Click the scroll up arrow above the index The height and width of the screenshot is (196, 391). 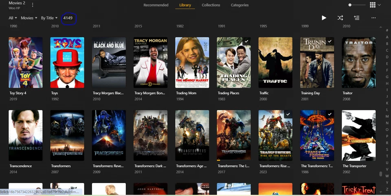pyautogui.click(x=380, y=27)
